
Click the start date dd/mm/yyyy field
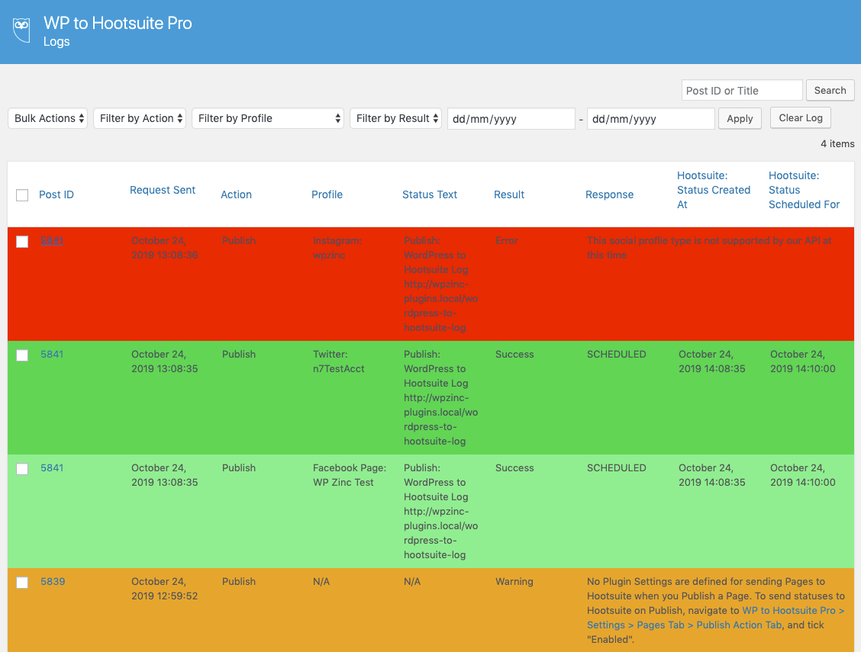[511, 119]
